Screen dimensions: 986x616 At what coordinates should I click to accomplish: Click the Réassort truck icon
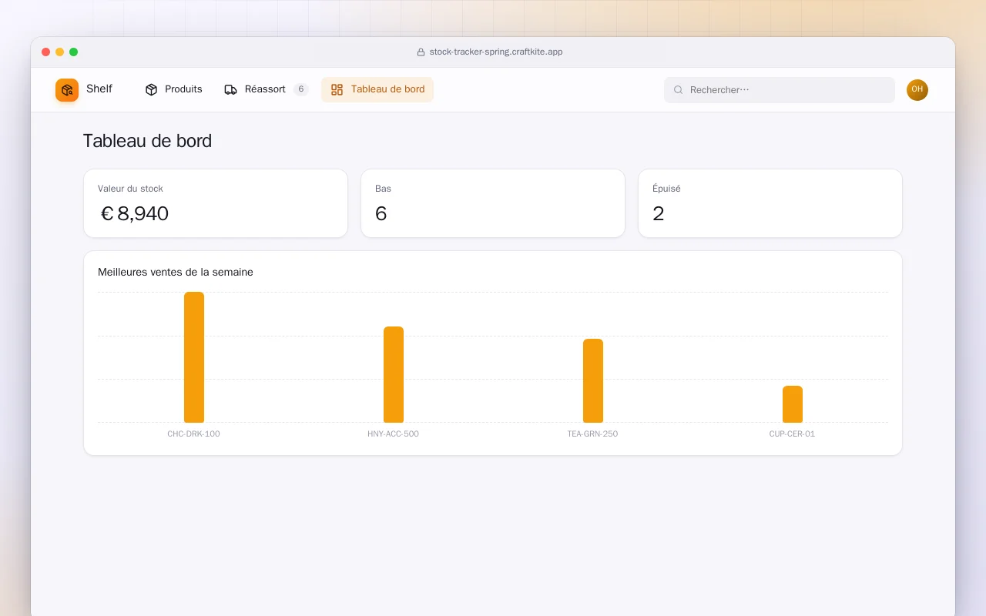231,89
